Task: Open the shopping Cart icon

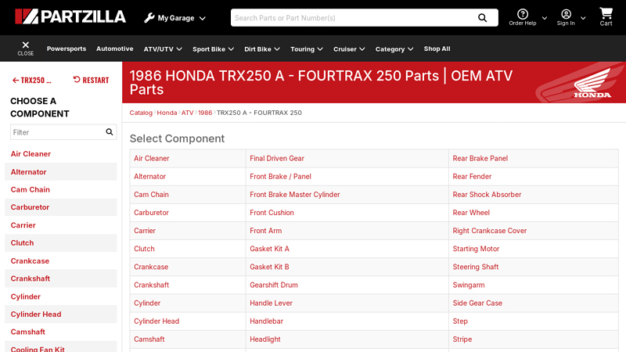Action: tap(606, 13)
